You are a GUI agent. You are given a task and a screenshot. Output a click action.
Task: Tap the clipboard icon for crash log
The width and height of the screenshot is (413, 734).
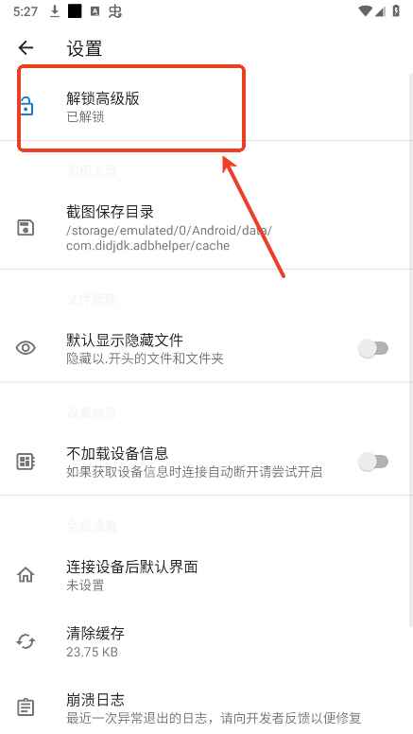pyautogui.click(x=26, y=708)
